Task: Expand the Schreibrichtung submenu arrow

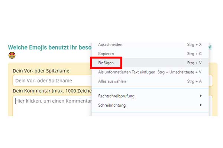Action: click(x=201, y=105)
